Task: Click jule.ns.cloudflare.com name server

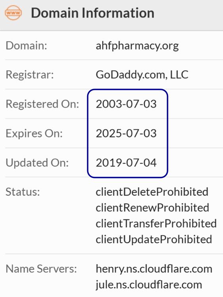Action: coord(149,285)
